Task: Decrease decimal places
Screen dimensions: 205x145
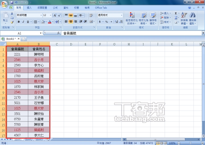Action: point(121,22)
